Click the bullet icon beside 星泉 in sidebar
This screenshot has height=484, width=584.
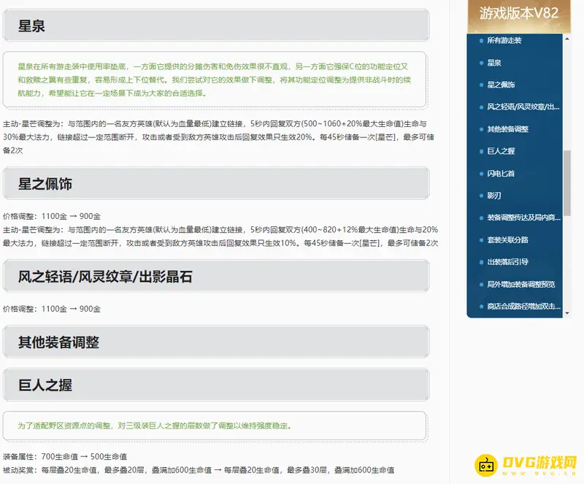[480, 62]
